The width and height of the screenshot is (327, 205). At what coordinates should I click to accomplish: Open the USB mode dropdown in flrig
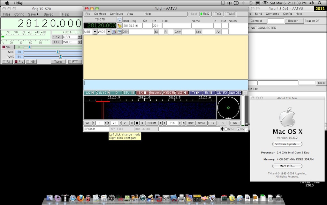click(x=80, y=37)
